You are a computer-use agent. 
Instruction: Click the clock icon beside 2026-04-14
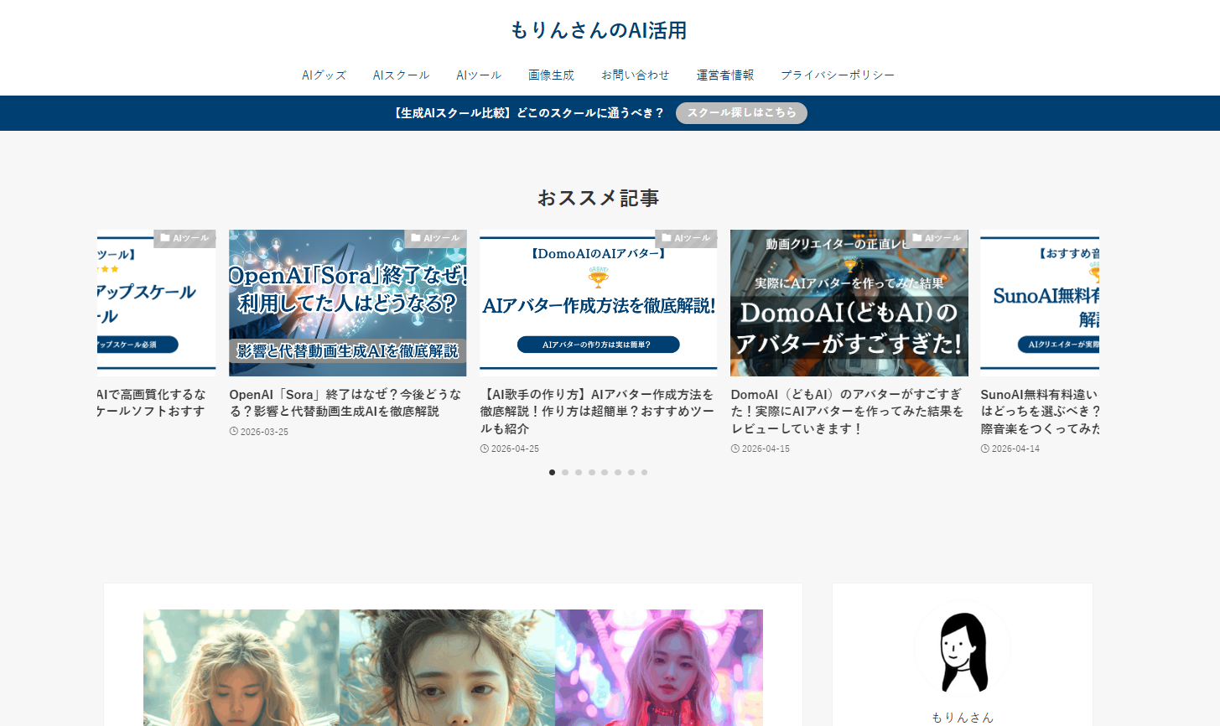pos(985,449)
